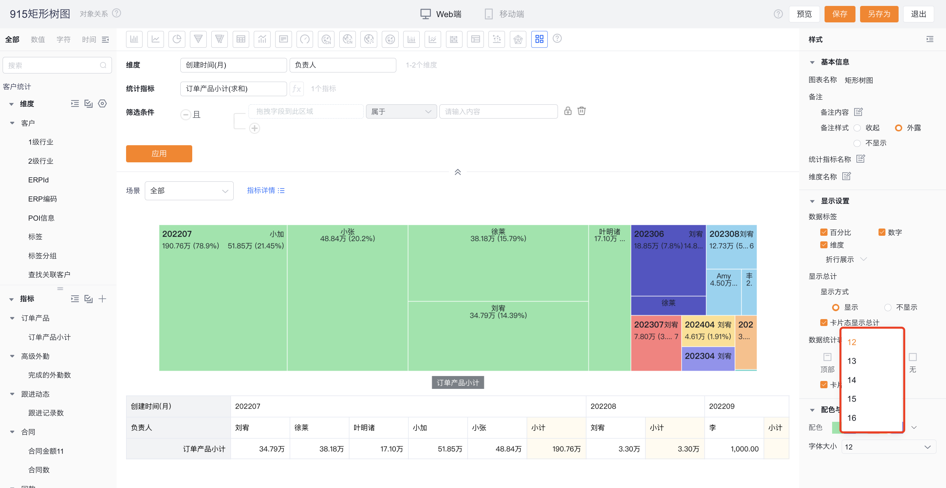The width and height of the screenshot is (946, 488).
Task: Select the heatmap grid chart icon
Action: [x=454, y=39]
